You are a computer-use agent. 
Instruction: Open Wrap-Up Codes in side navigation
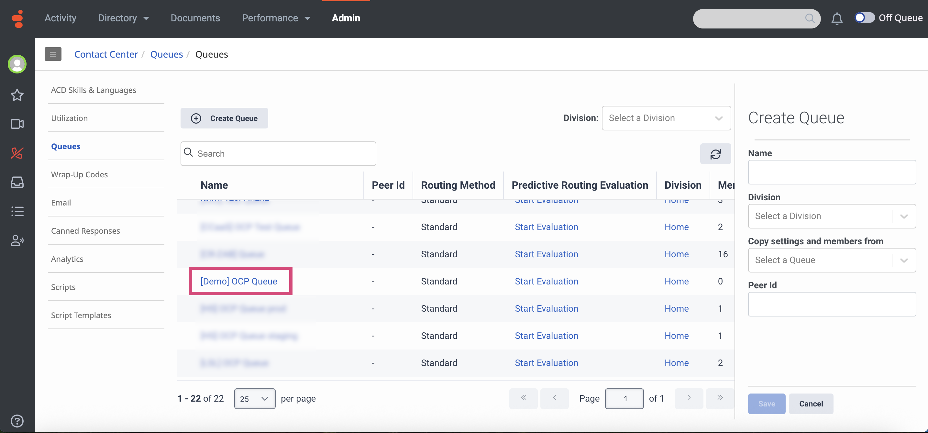coord(79,174)
